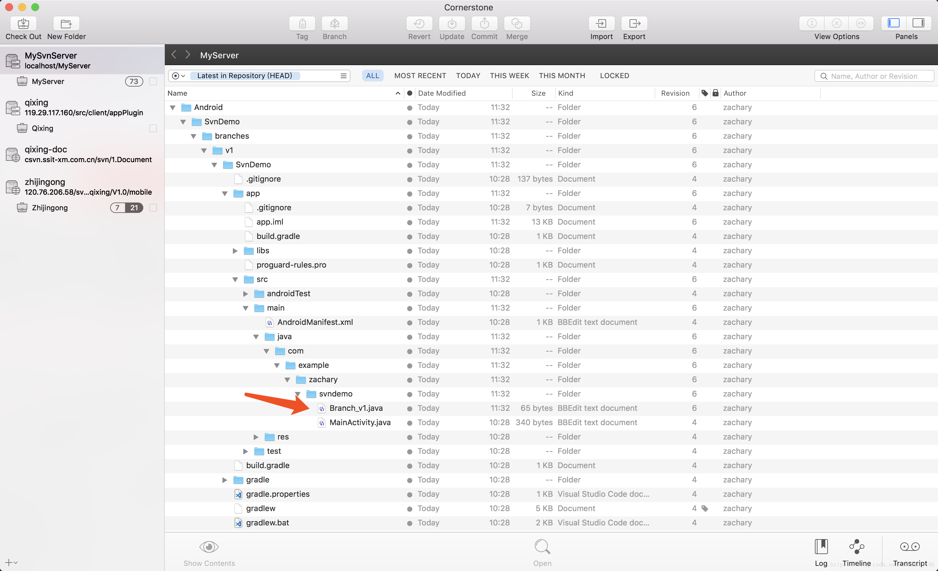Image resolution: width=938 pixels, height=571 pixels.
Task: Click the Tag toolbar icon
Action: tap(302, 23)
